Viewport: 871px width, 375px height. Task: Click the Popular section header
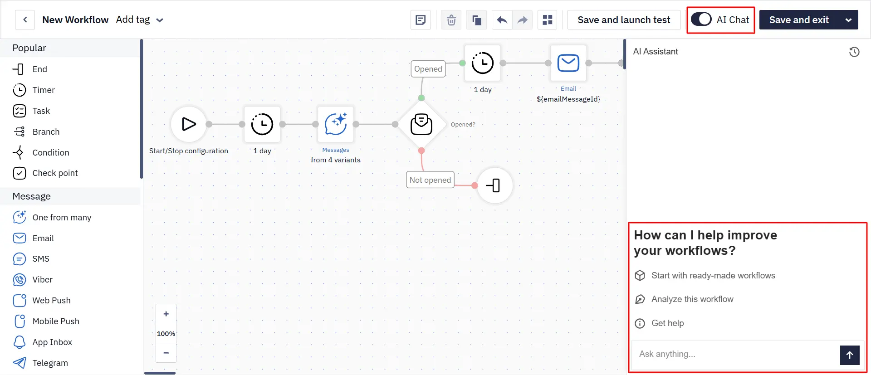pyautogui.click(x=70, y=48)
